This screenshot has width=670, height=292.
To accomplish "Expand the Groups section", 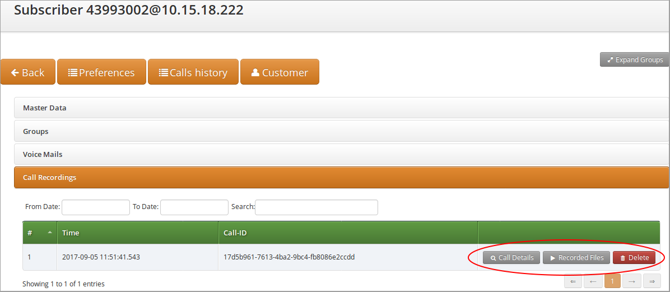I will point(36,131).
